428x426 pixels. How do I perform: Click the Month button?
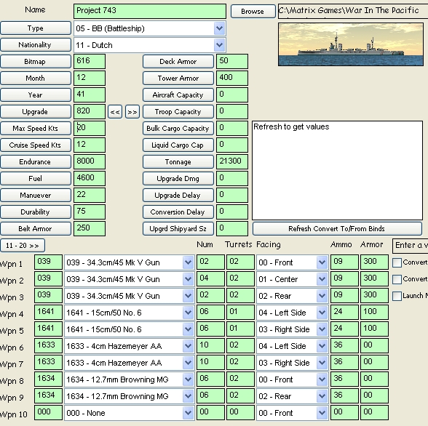(36, 79)
